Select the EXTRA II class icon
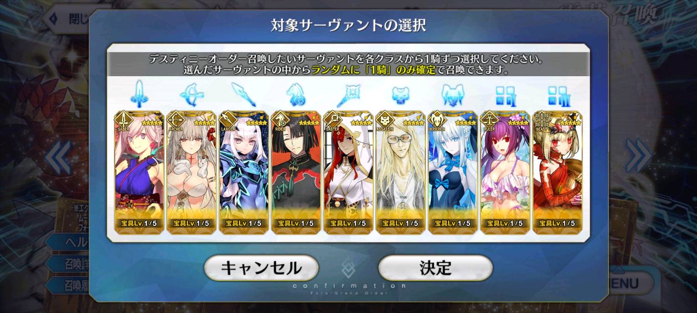This screenshot has height=313, width=697. [x=558, y=94]
